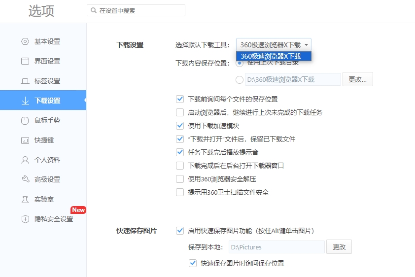Click the 高级设置 wrench icon

[26, 179]
